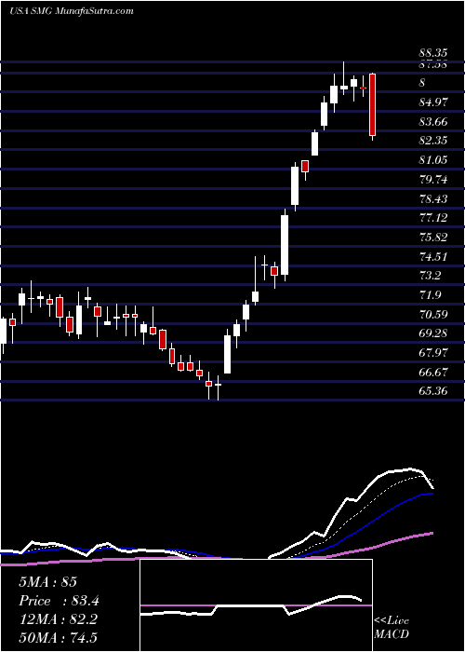Click the 69.28 price axis label
The width and height of the screenshot is (465, 652).
[x=433, y=333]
